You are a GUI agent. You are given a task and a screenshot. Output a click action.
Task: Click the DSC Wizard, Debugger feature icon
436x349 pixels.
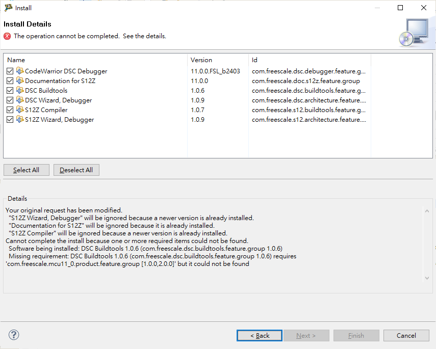[20, 100]
